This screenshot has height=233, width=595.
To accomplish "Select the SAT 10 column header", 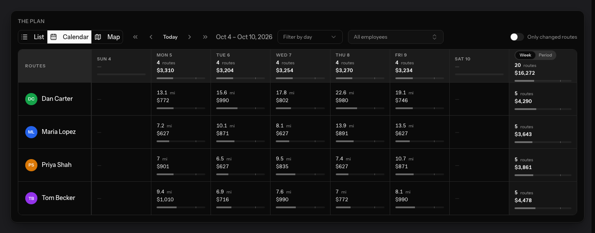I will (479, 66).
